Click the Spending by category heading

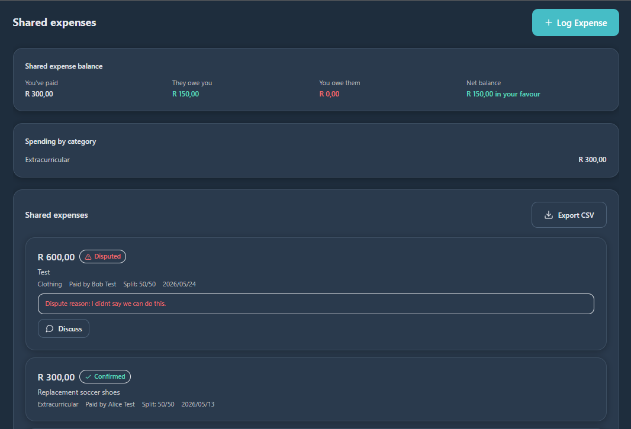(60, 141)
